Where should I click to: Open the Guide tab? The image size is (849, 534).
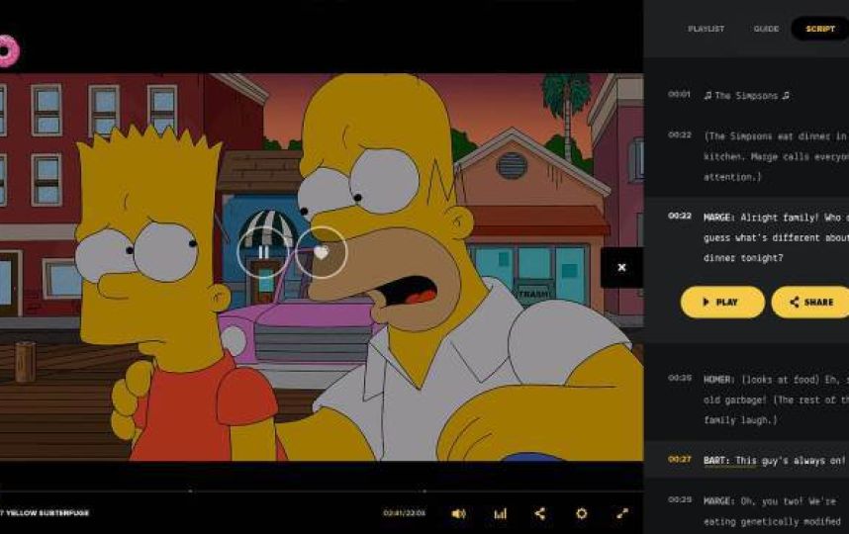[766, 29]
